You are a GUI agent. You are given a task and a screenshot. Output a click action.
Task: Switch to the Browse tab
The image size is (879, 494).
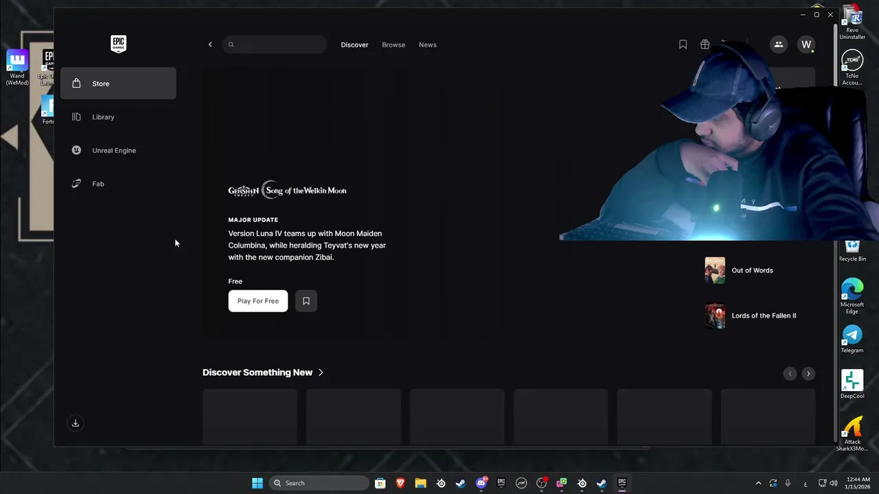click(393, 45)
